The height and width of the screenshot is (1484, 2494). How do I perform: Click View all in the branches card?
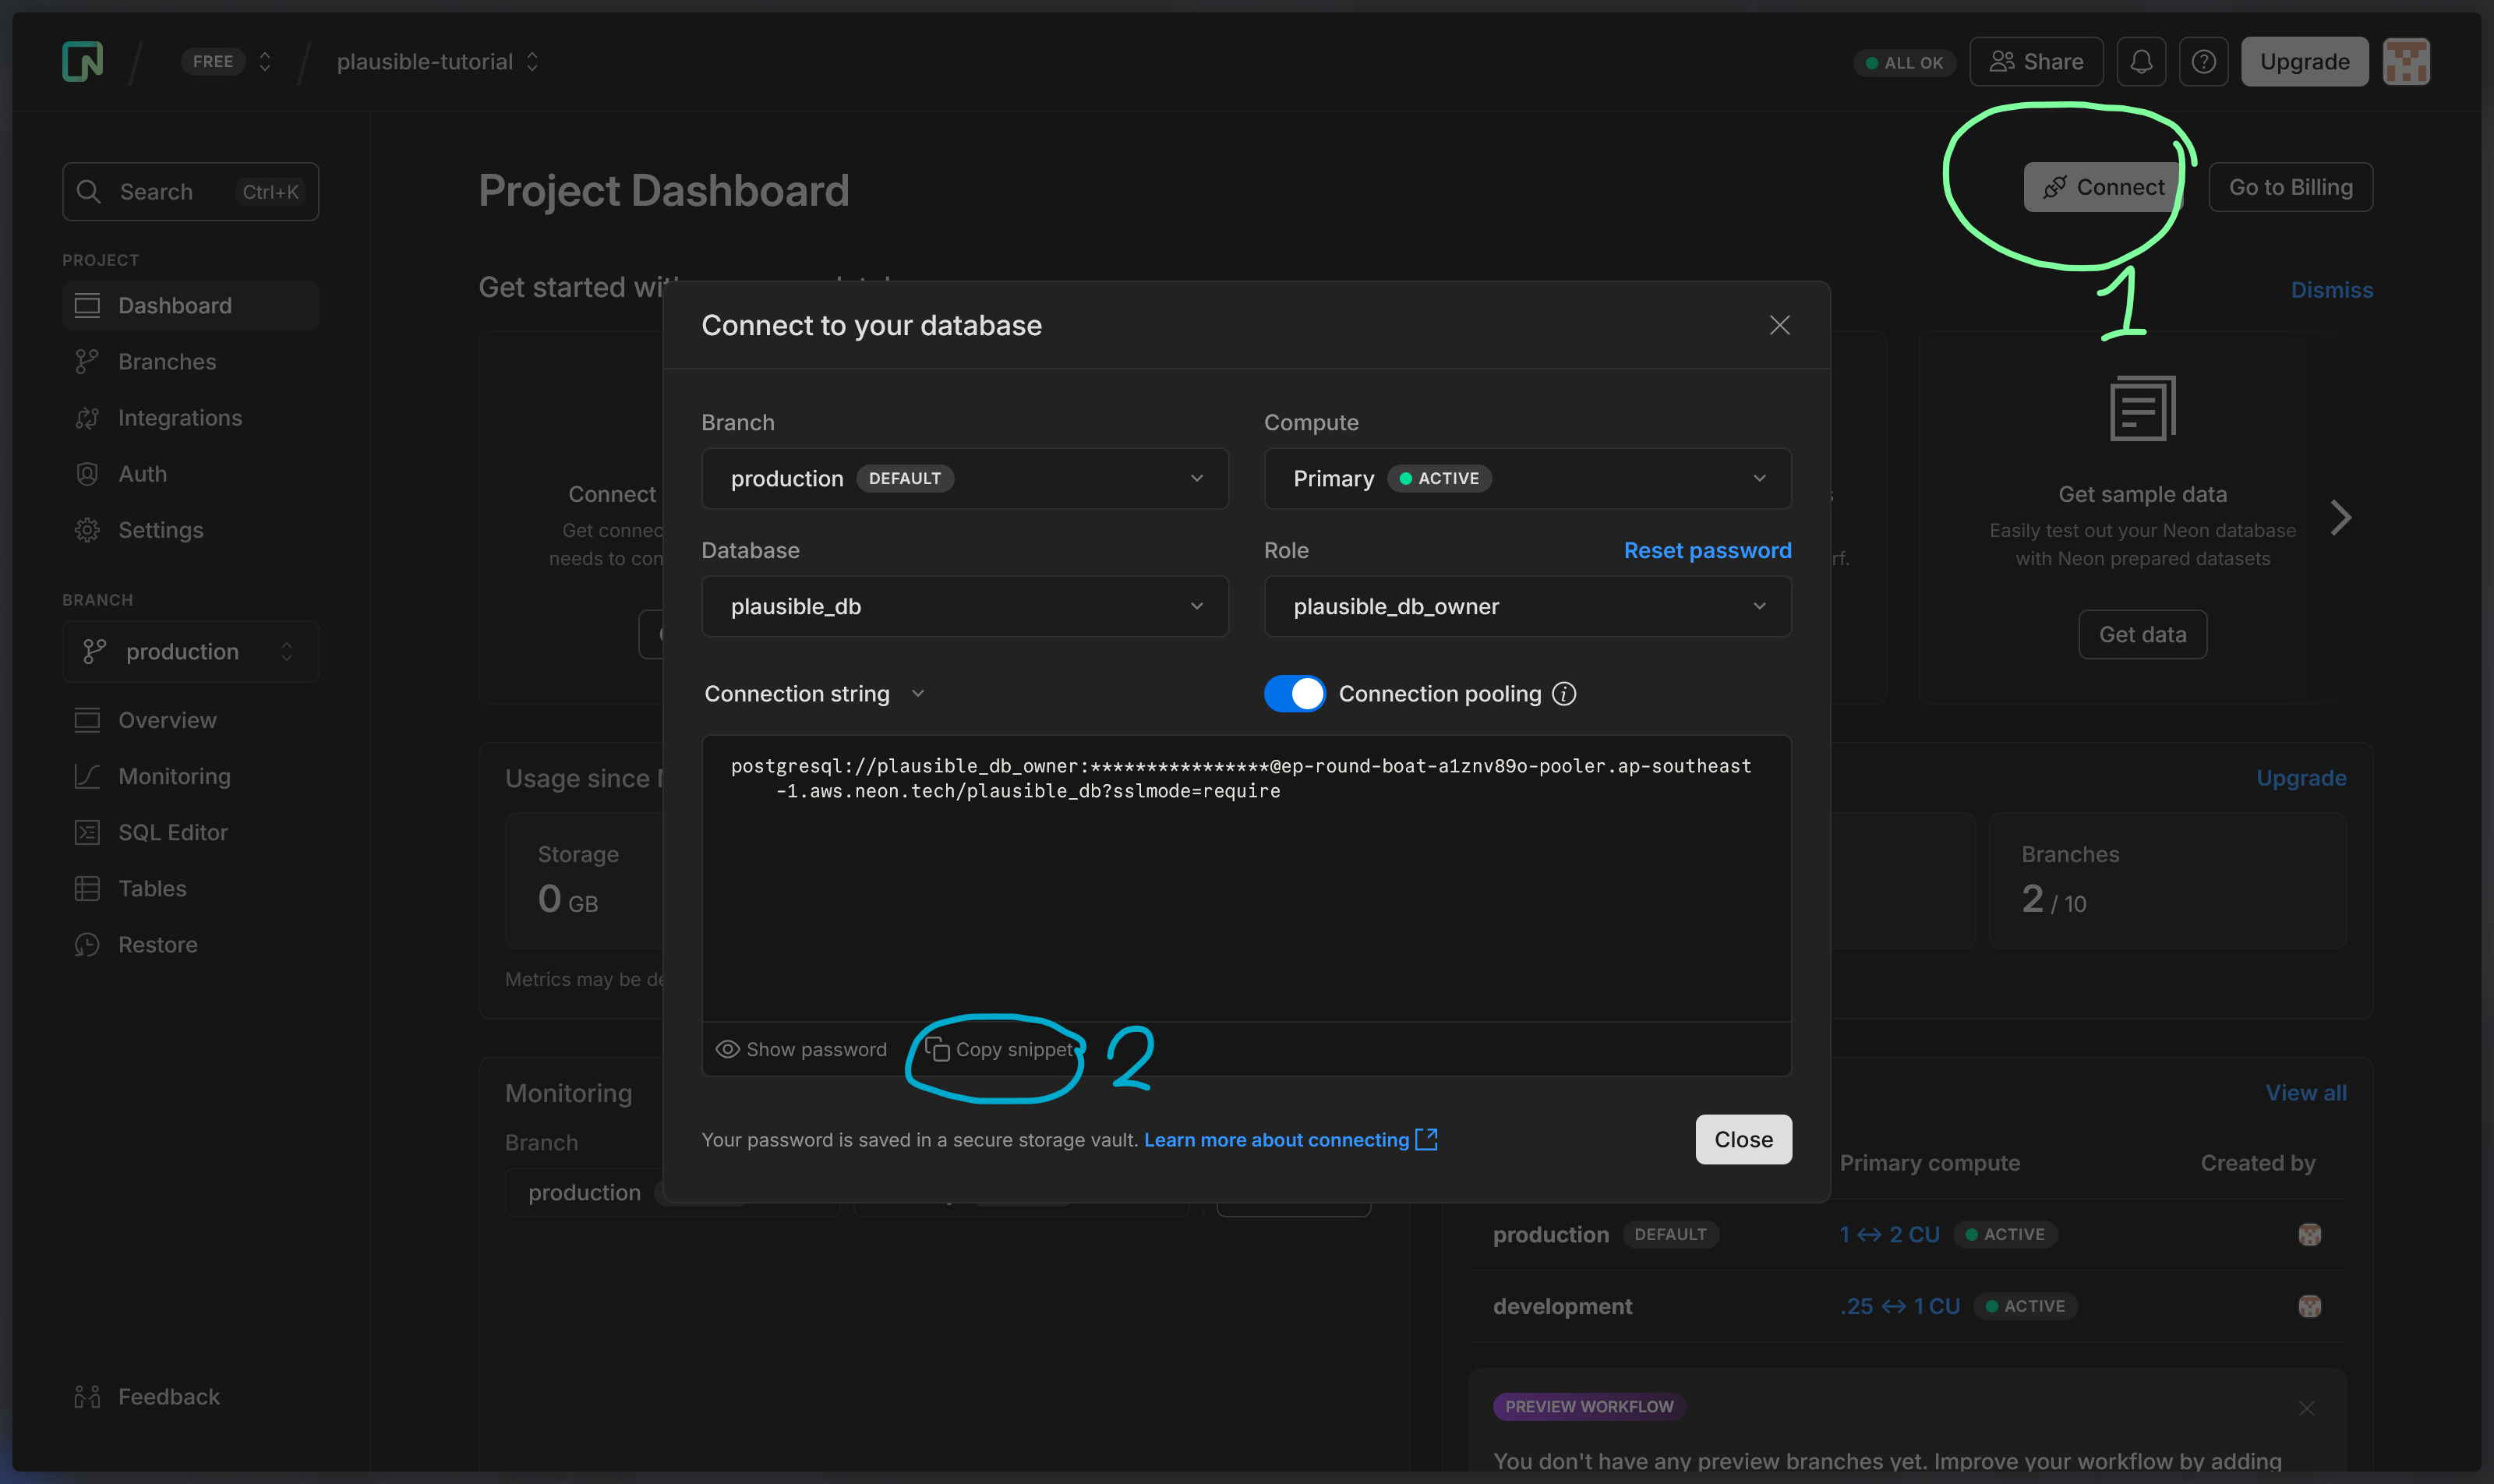tap(2305, 1092)
